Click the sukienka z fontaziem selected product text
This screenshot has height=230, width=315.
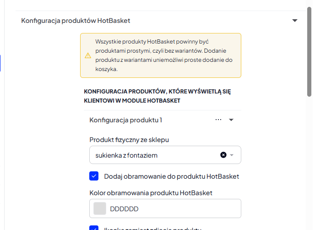pos(126,155)
